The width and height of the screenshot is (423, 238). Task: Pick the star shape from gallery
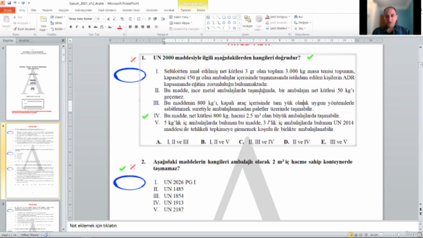pos(234,28)
